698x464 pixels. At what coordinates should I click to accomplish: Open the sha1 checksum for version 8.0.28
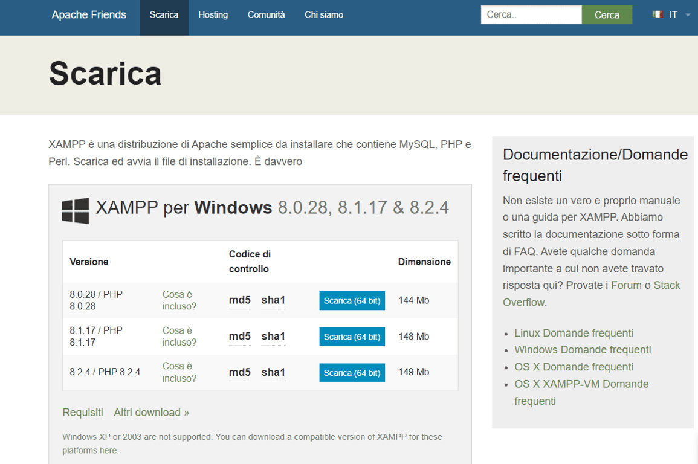[273, 300]
